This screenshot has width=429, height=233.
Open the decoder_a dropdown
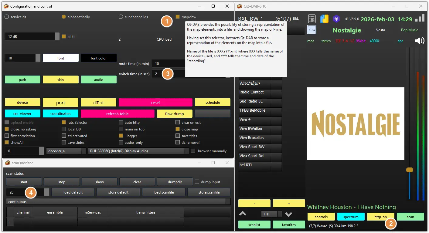(x=66, y=151)
